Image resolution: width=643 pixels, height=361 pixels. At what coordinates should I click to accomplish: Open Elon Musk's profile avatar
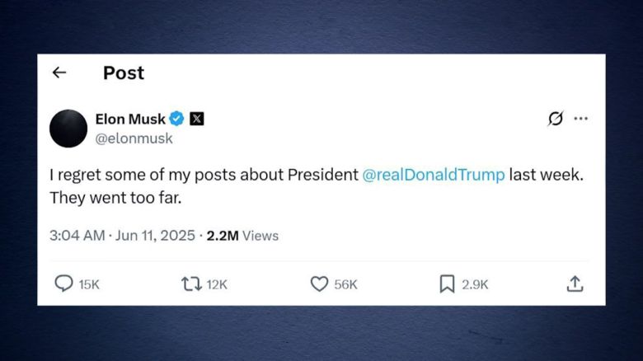click(x=68, y=129)
